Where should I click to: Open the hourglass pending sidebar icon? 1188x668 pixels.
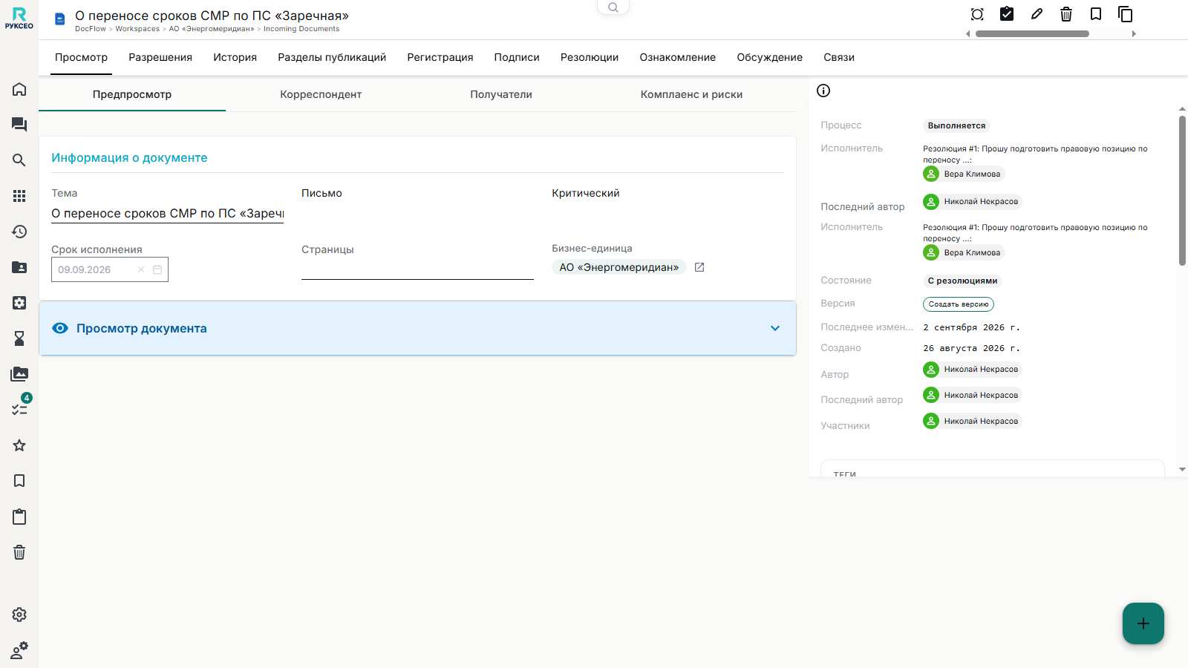pos(19,338)
